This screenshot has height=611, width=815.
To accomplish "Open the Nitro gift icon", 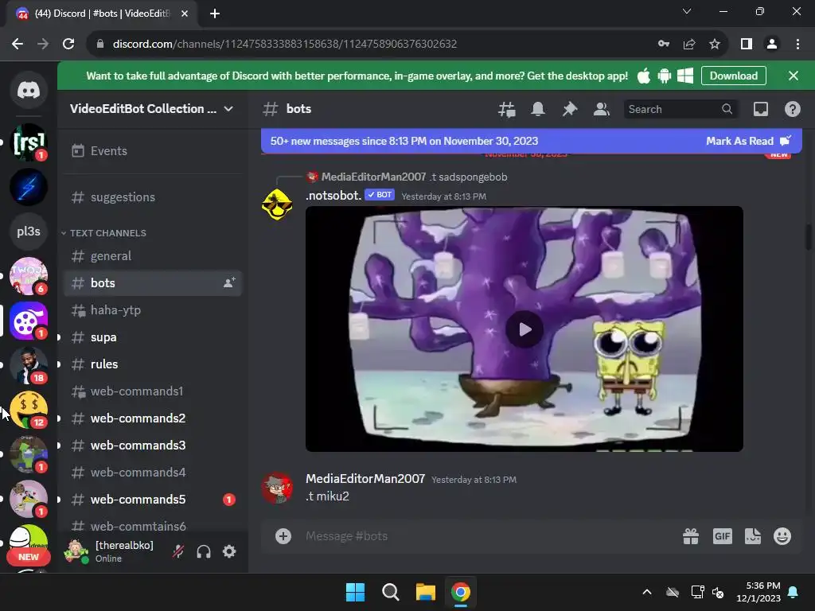I will pos(691,536).
